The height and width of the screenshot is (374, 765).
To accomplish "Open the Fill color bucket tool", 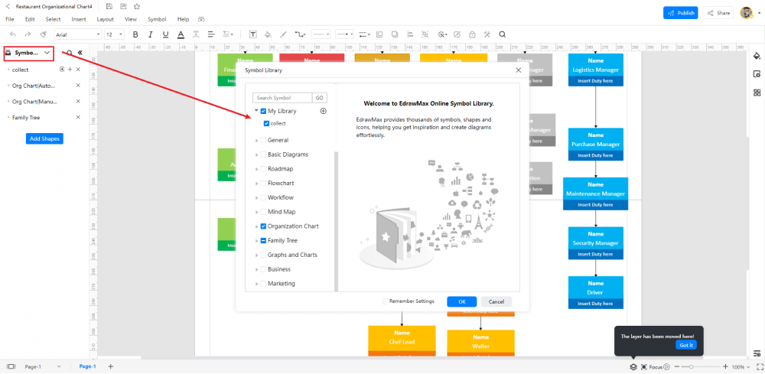I will point(268,34).
